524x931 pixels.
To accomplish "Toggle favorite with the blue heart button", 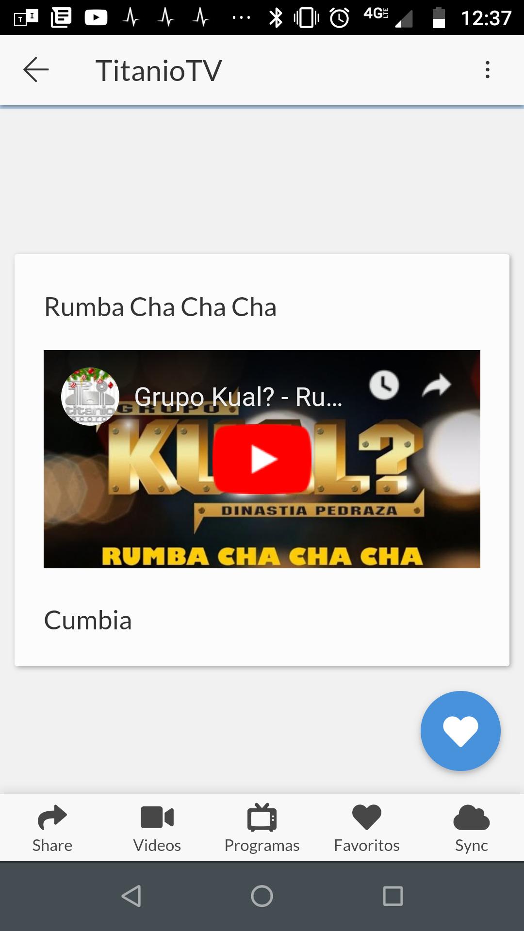I will click(x=460, y=731).
